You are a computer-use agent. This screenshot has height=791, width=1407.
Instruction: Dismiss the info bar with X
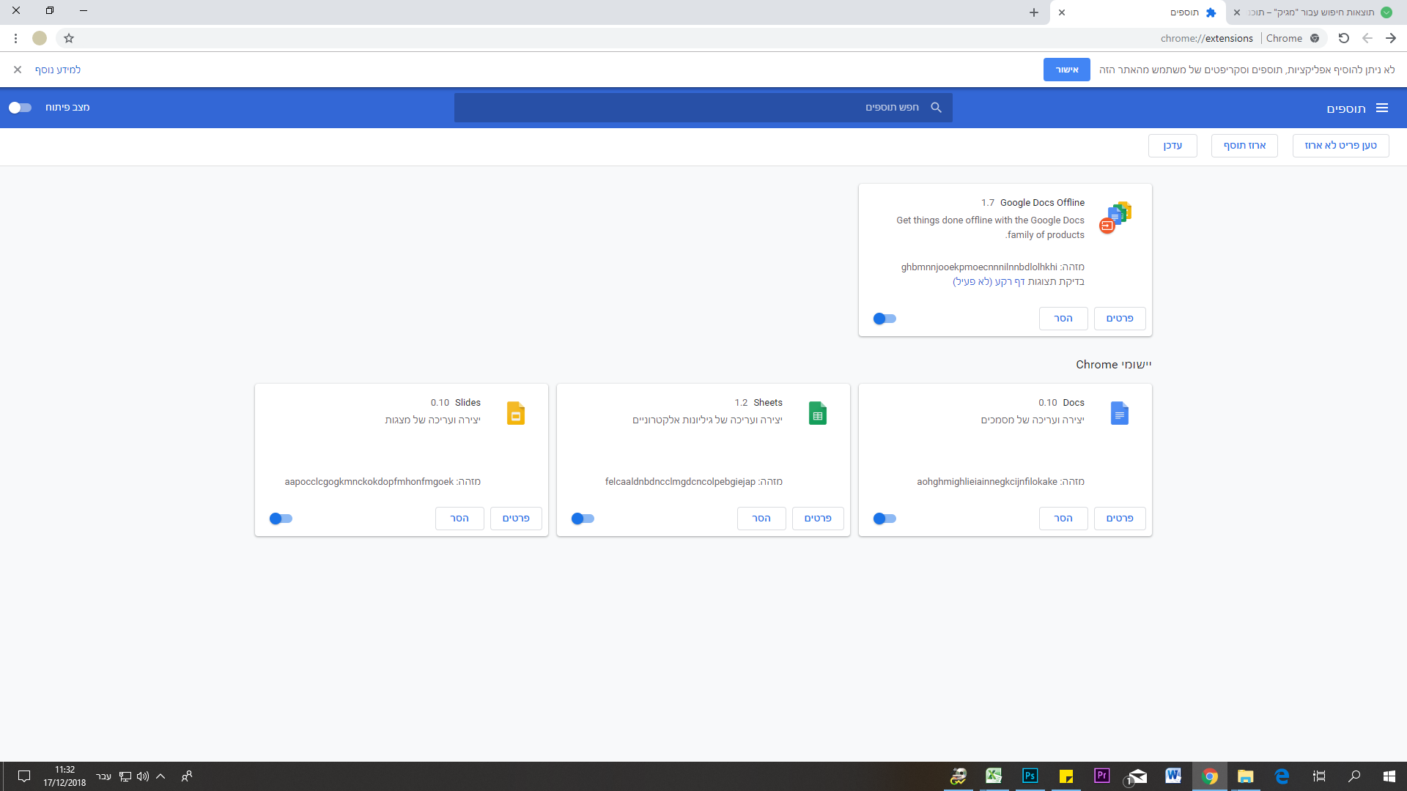pyautogui.click(x=18, y=70)
